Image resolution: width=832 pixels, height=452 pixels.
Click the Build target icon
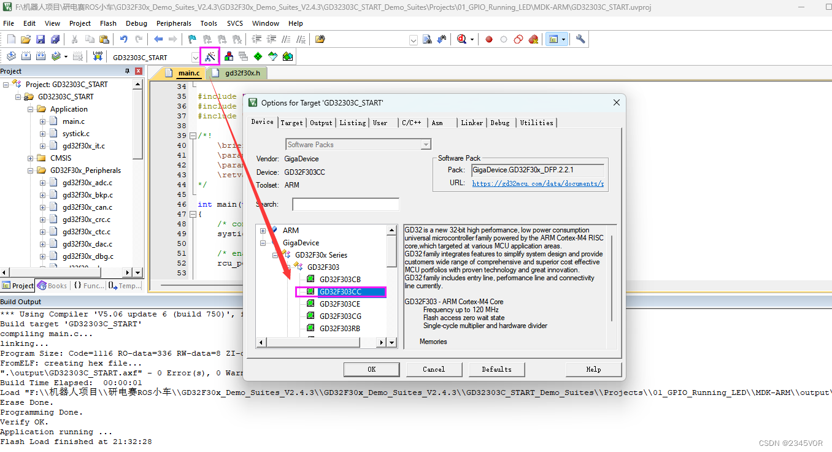click(26, 56)
